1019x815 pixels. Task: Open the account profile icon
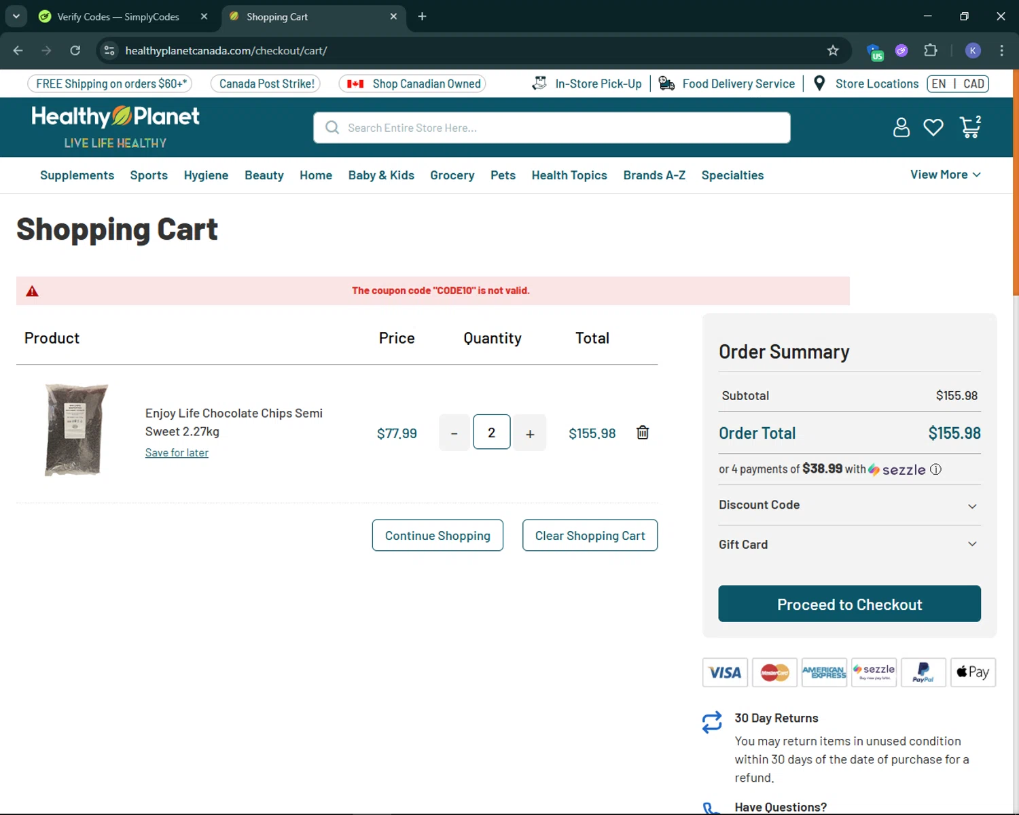(x=901, y=127)
